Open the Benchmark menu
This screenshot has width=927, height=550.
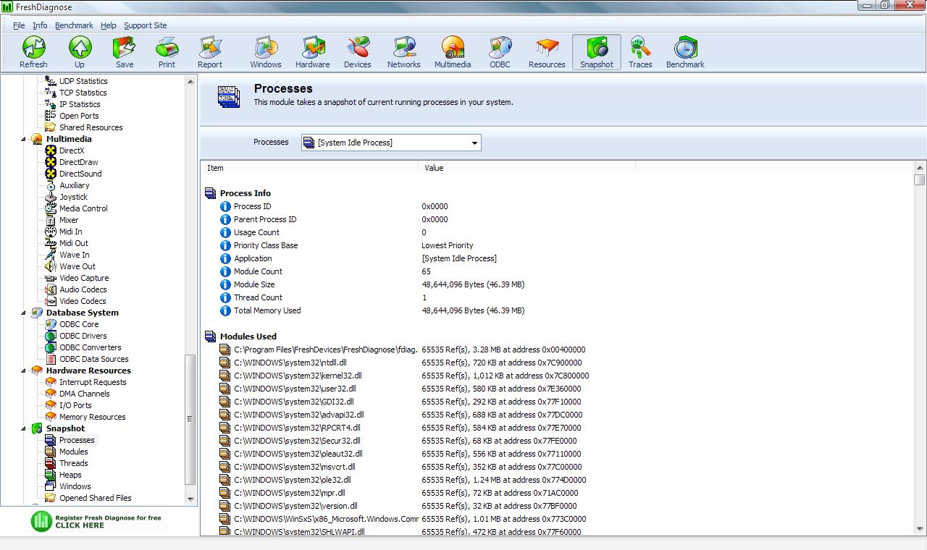click(x=74, y=25)
